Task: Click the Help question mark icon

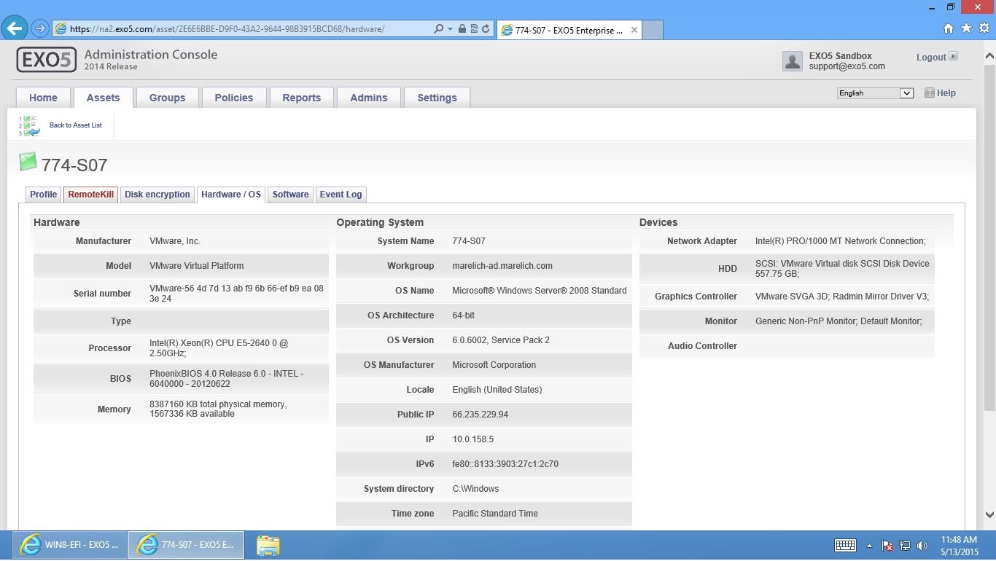Action: [x=929, y=93]
